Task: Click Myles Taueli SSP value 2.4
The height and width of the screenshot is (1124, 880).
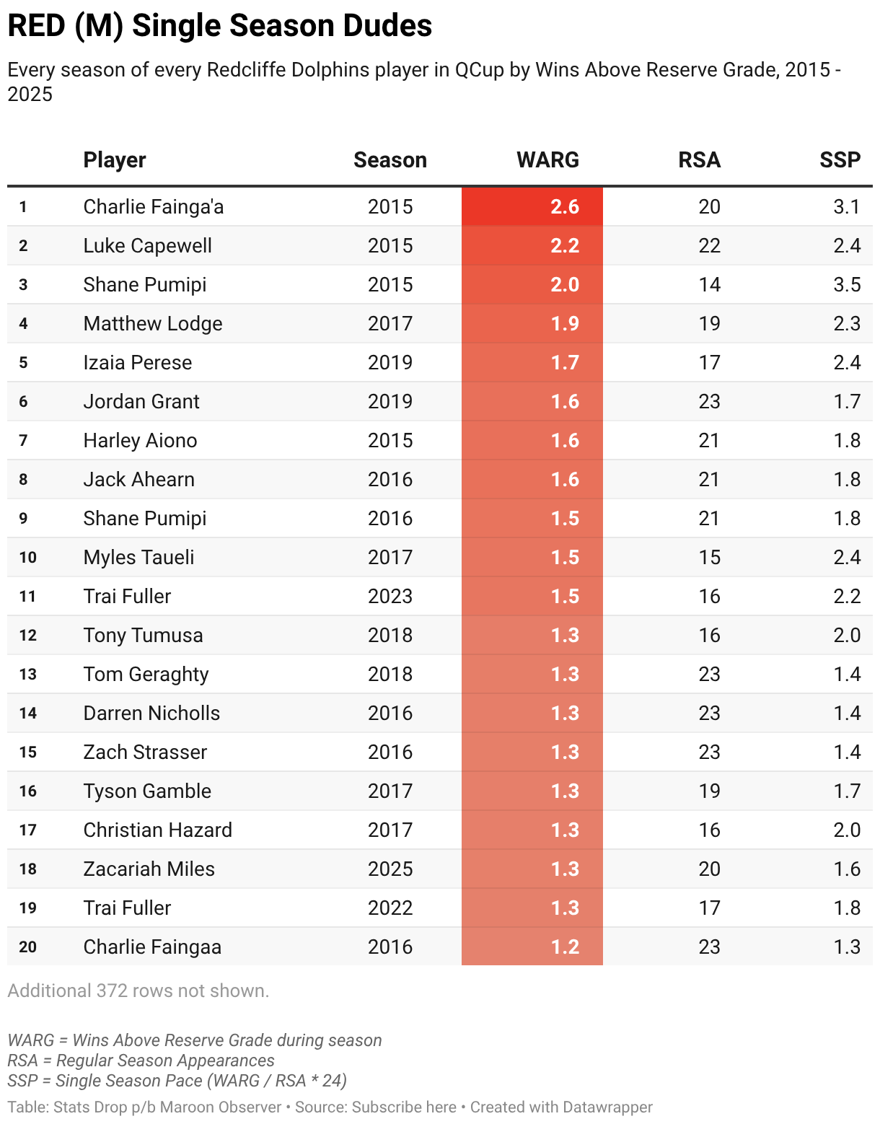Action: pos(847,558)
